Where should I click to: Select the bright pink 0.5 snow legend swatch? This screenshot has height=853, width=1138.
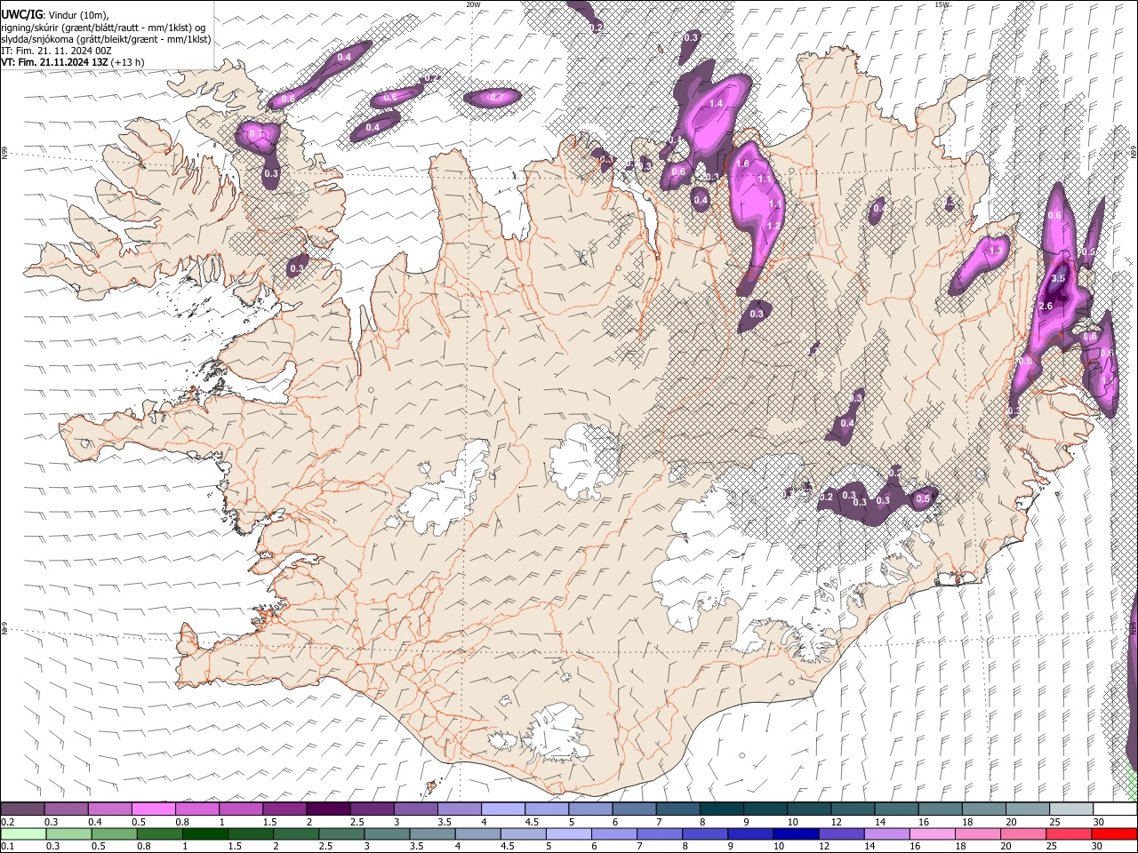click(154, 809)
